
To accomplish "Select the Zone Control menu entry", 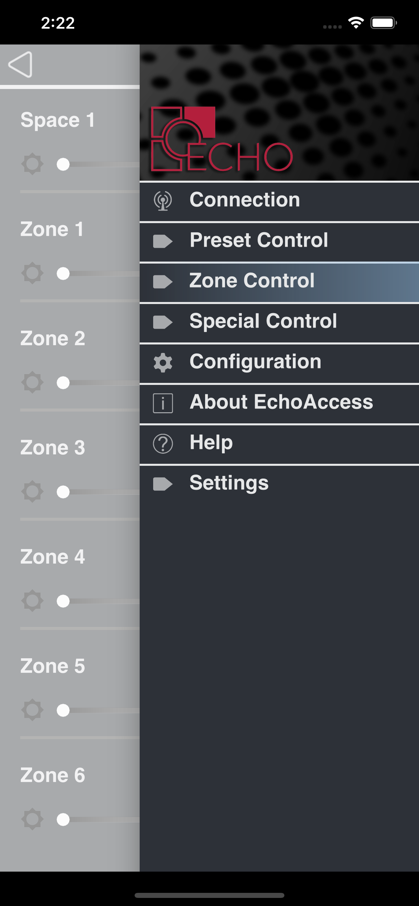I will point(252,281).
